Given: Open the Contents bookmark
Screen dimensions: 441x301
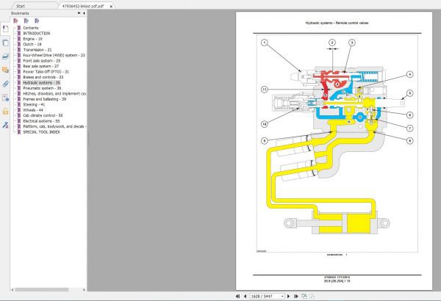Looking at the screenshot, I should pos(31,28).
